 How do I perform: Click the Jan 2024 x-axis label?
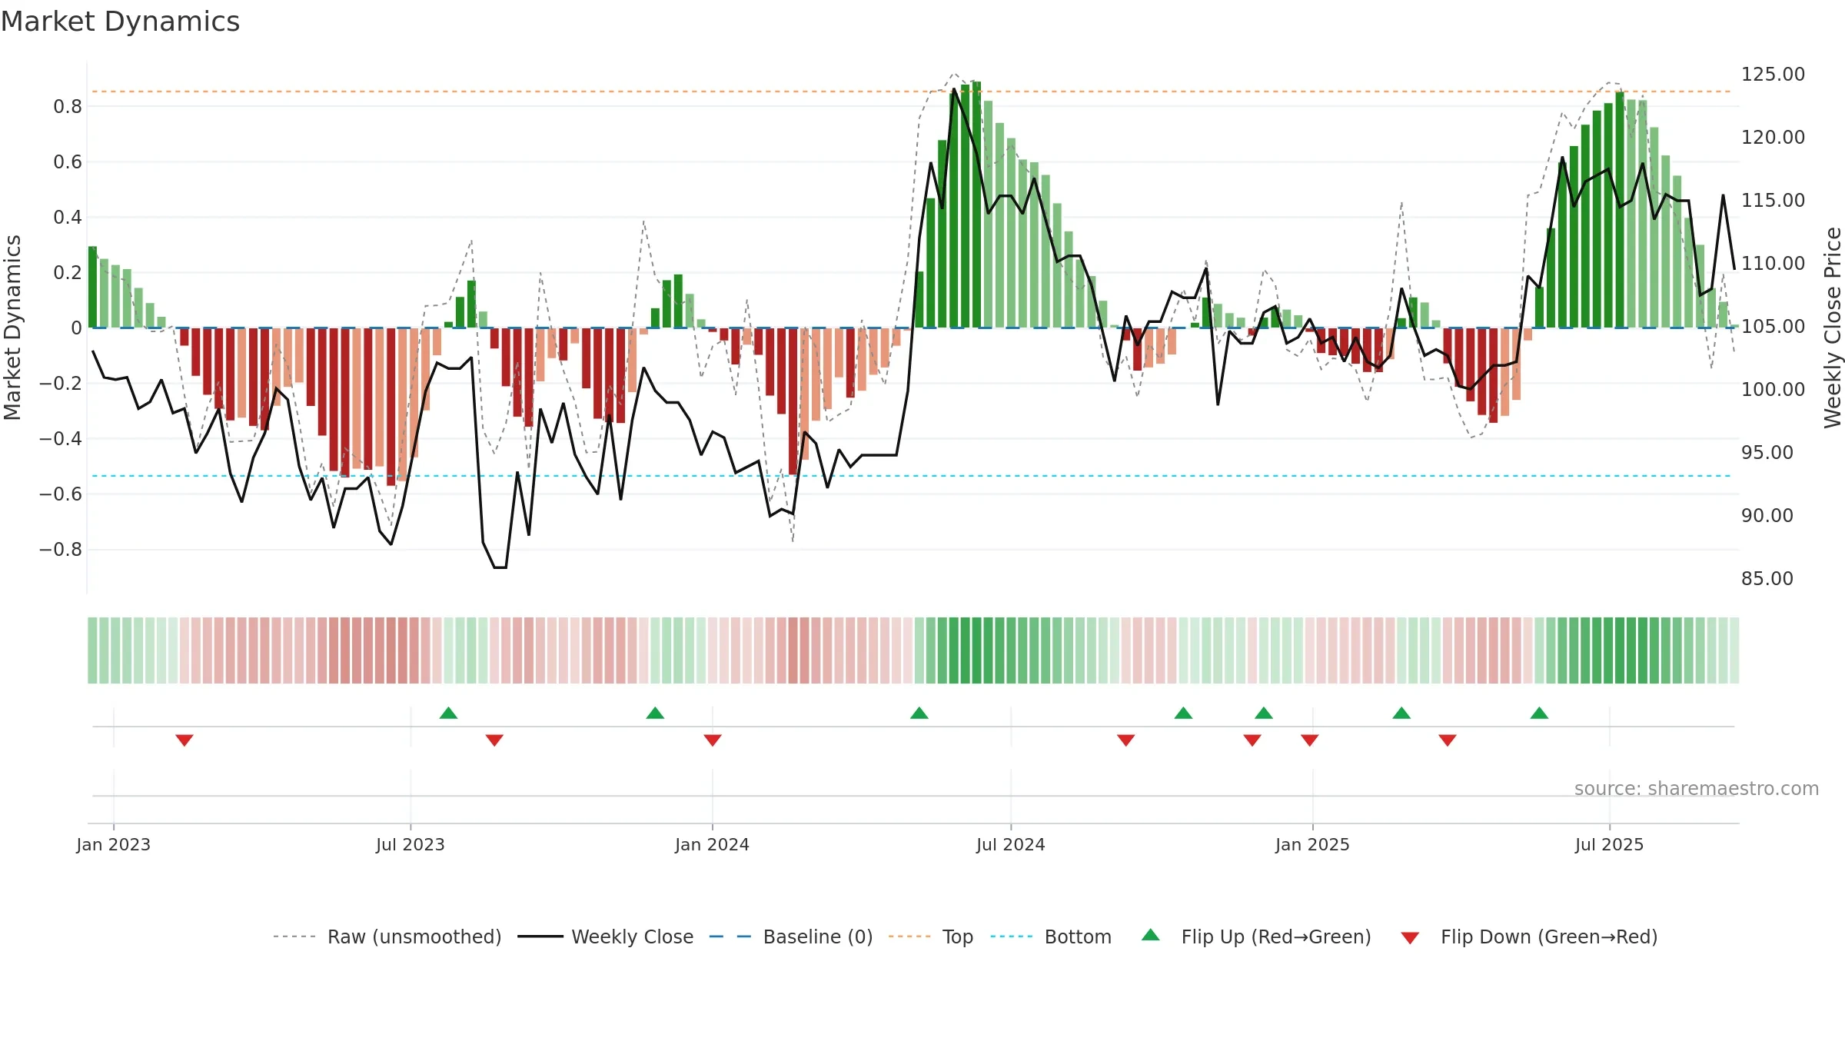tap(713, 844)
